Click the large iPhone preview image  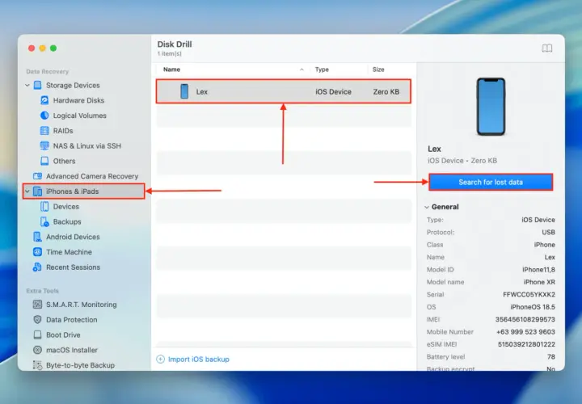coord(491,107)
